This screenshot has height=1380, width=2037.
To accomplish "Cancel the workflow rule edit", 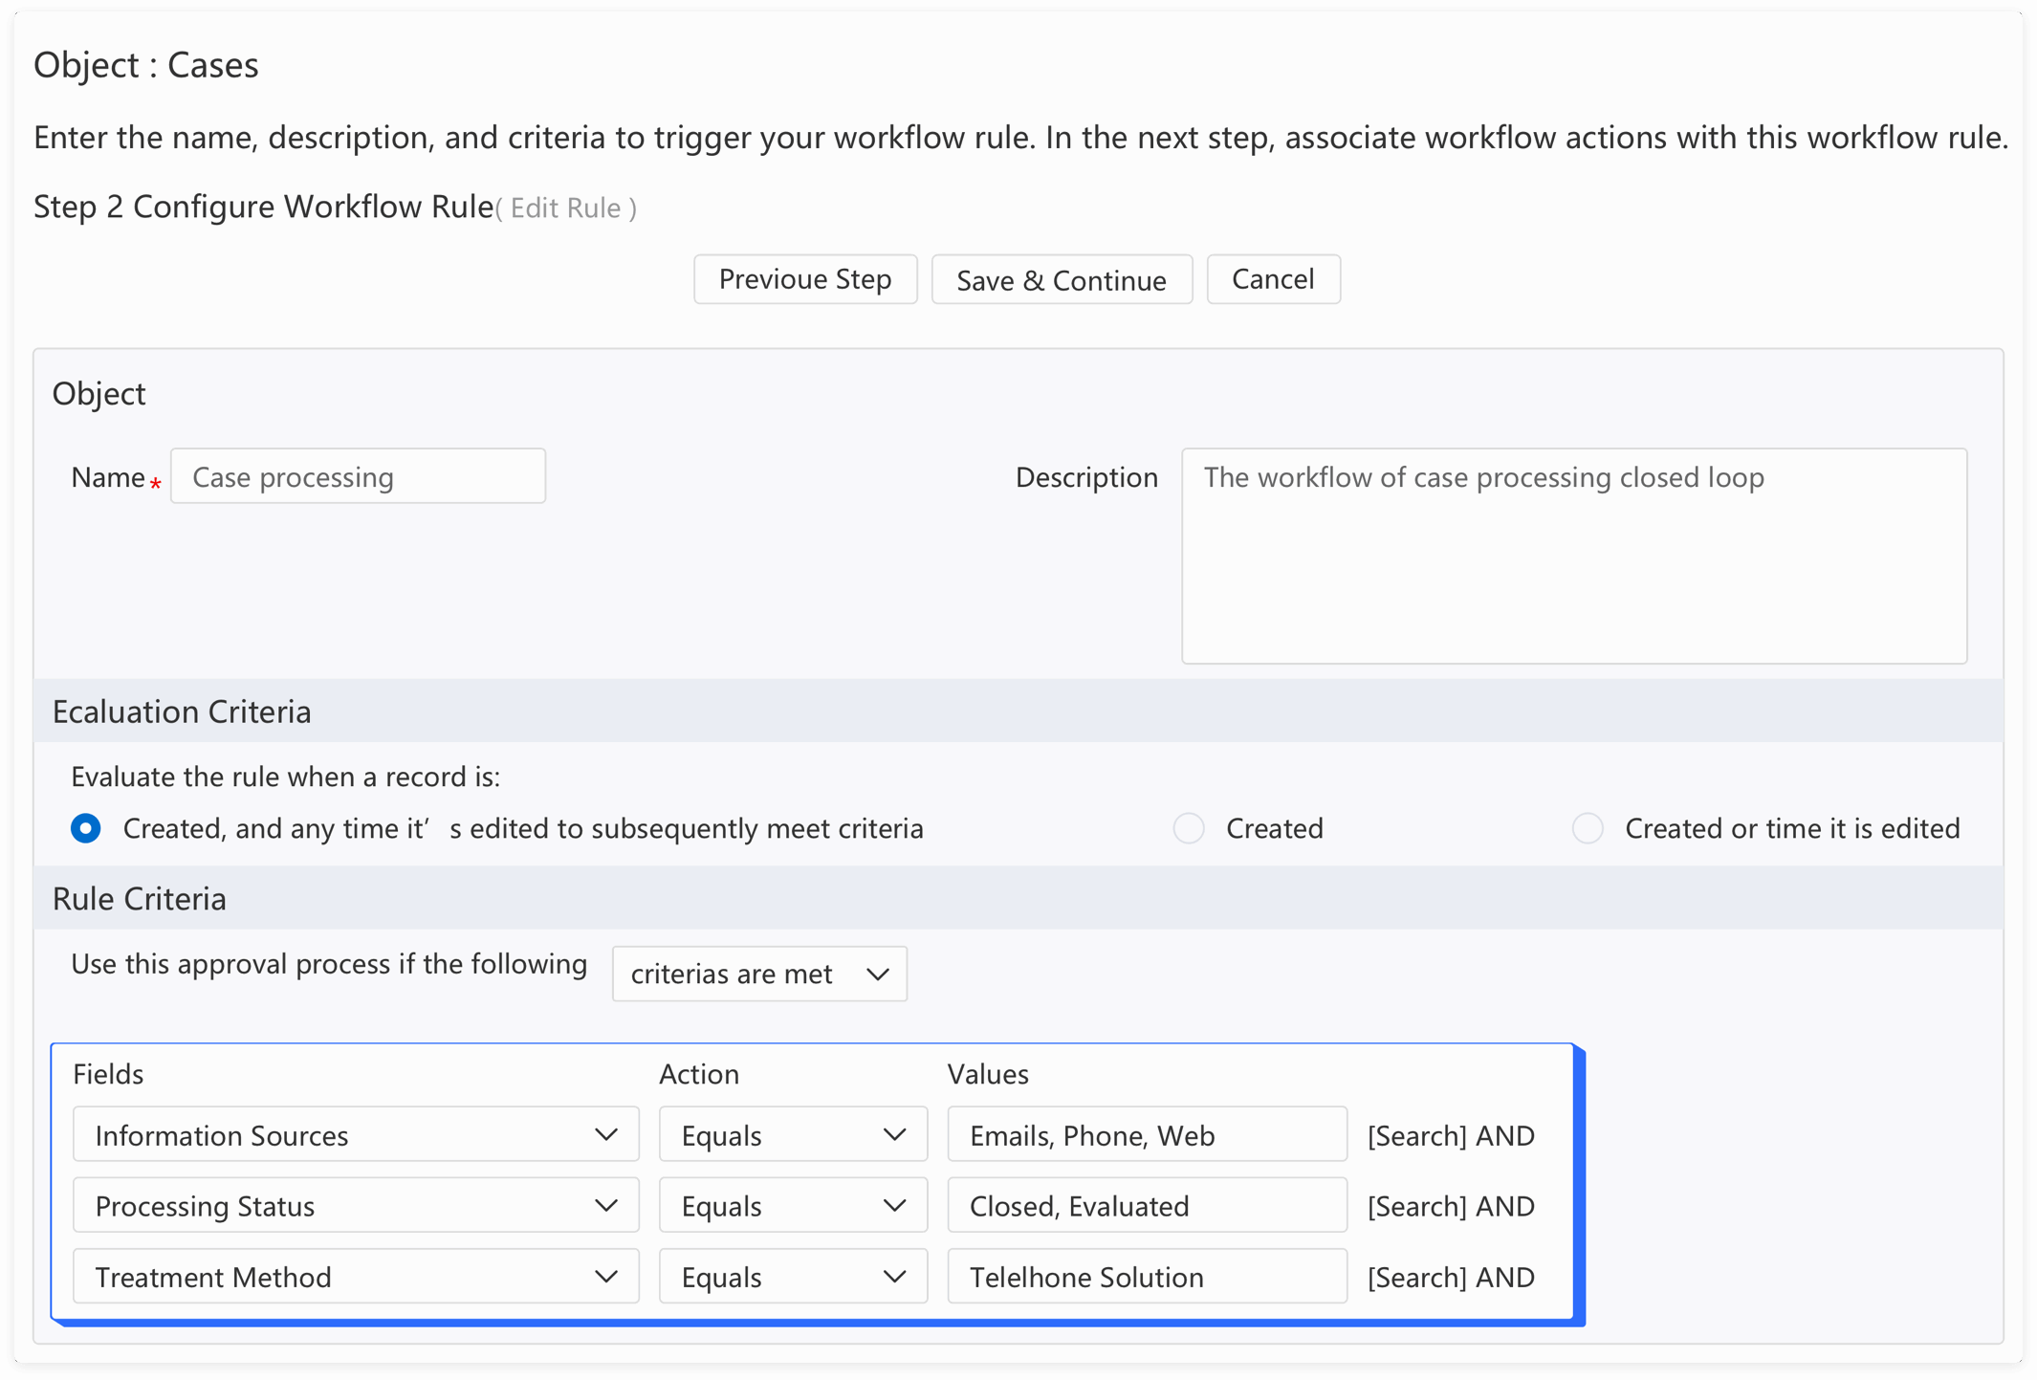I will [1272, 279].
